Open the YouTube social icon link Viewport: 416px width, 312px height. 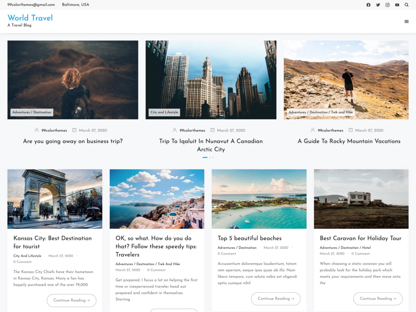(x=397, y=5)
